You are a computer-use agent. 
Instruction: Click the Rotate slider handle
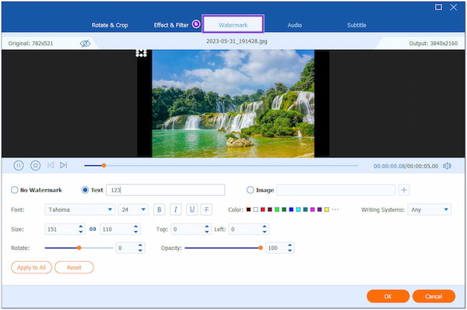click(x=79, y=248)
